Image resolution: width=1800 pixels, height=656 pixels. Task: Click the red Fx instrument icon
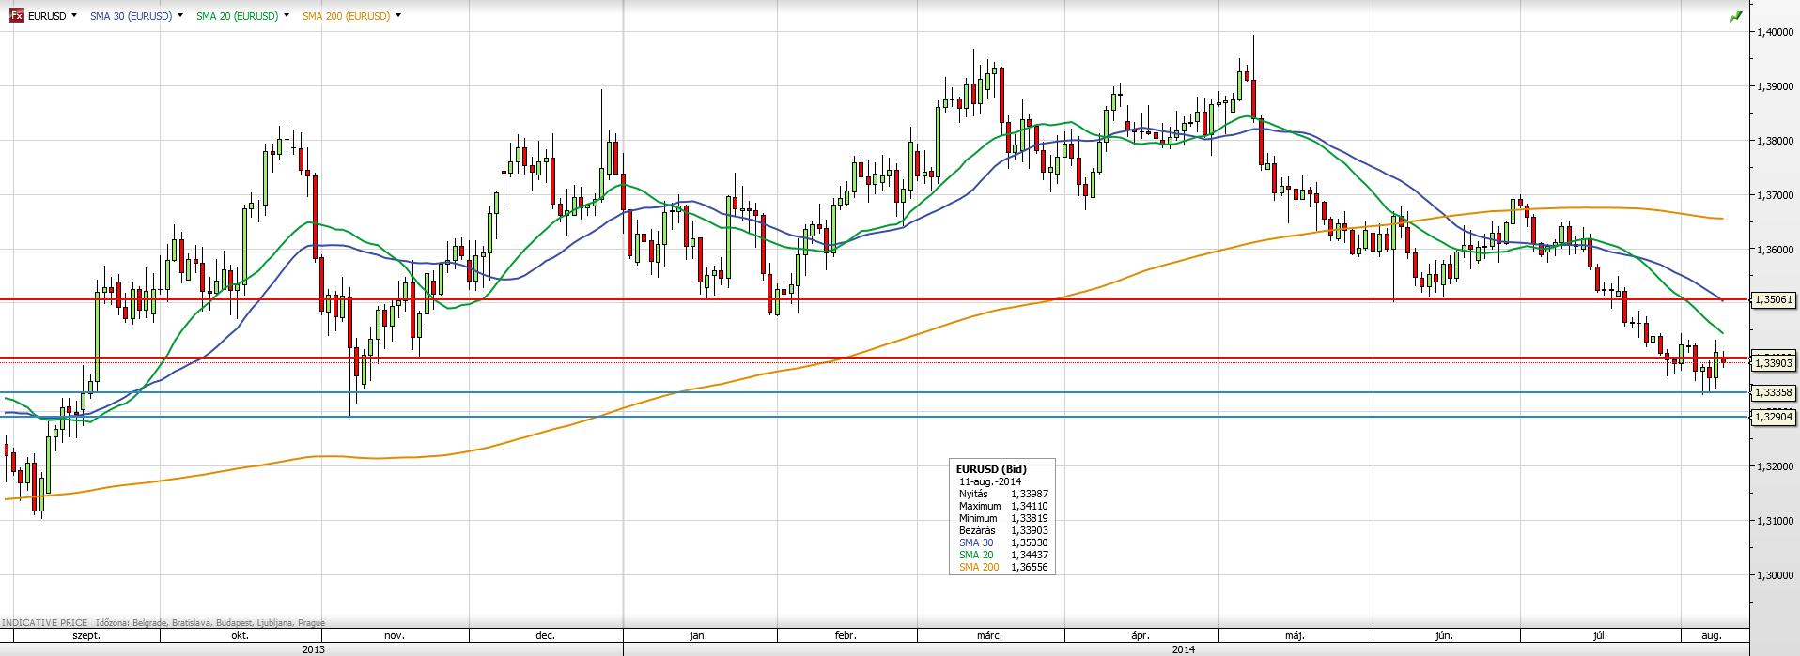(x=17, y=16)
